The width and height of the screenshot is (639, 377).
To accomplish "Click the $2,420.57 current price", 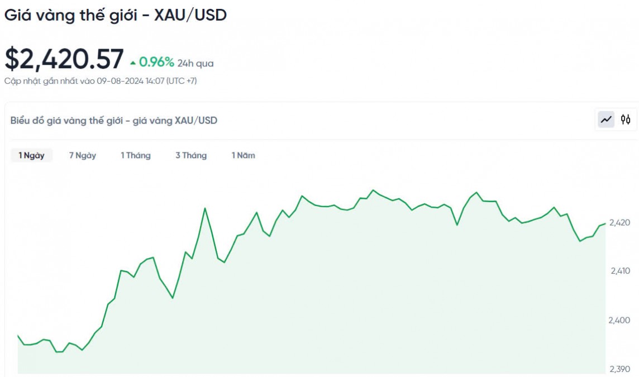I will (x=64, y=59).
